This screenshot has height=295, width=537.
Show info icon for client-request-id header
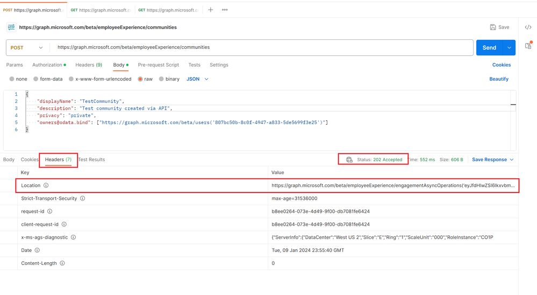point(64,224)
